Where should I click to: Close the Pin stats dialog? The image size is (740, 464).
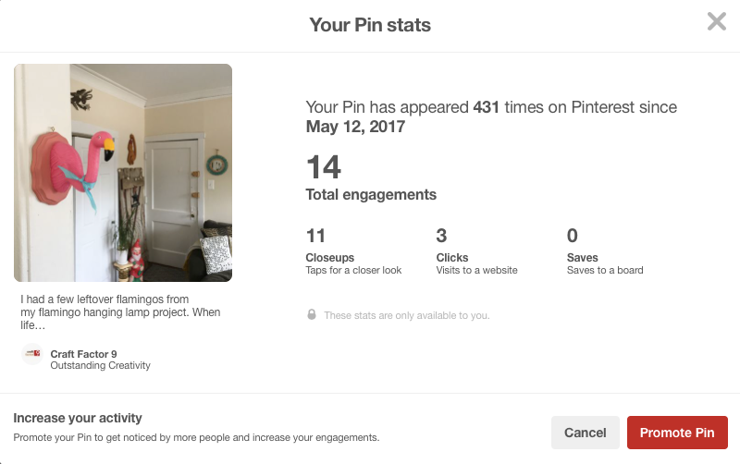pyautogui.click(x=716, y=21)
